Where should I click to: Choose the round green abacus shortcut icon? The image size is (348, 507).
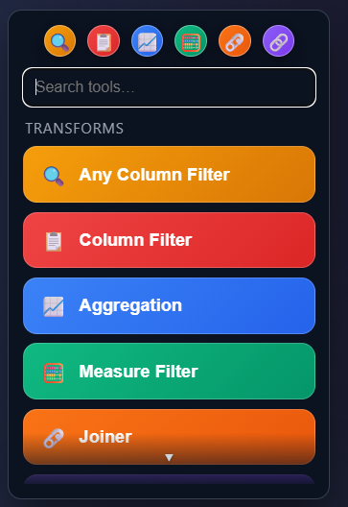[191, 41]
